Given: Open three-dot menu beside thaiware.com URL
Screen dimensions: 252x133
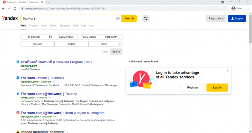Looking at the screenshot, I should (39, 66).
